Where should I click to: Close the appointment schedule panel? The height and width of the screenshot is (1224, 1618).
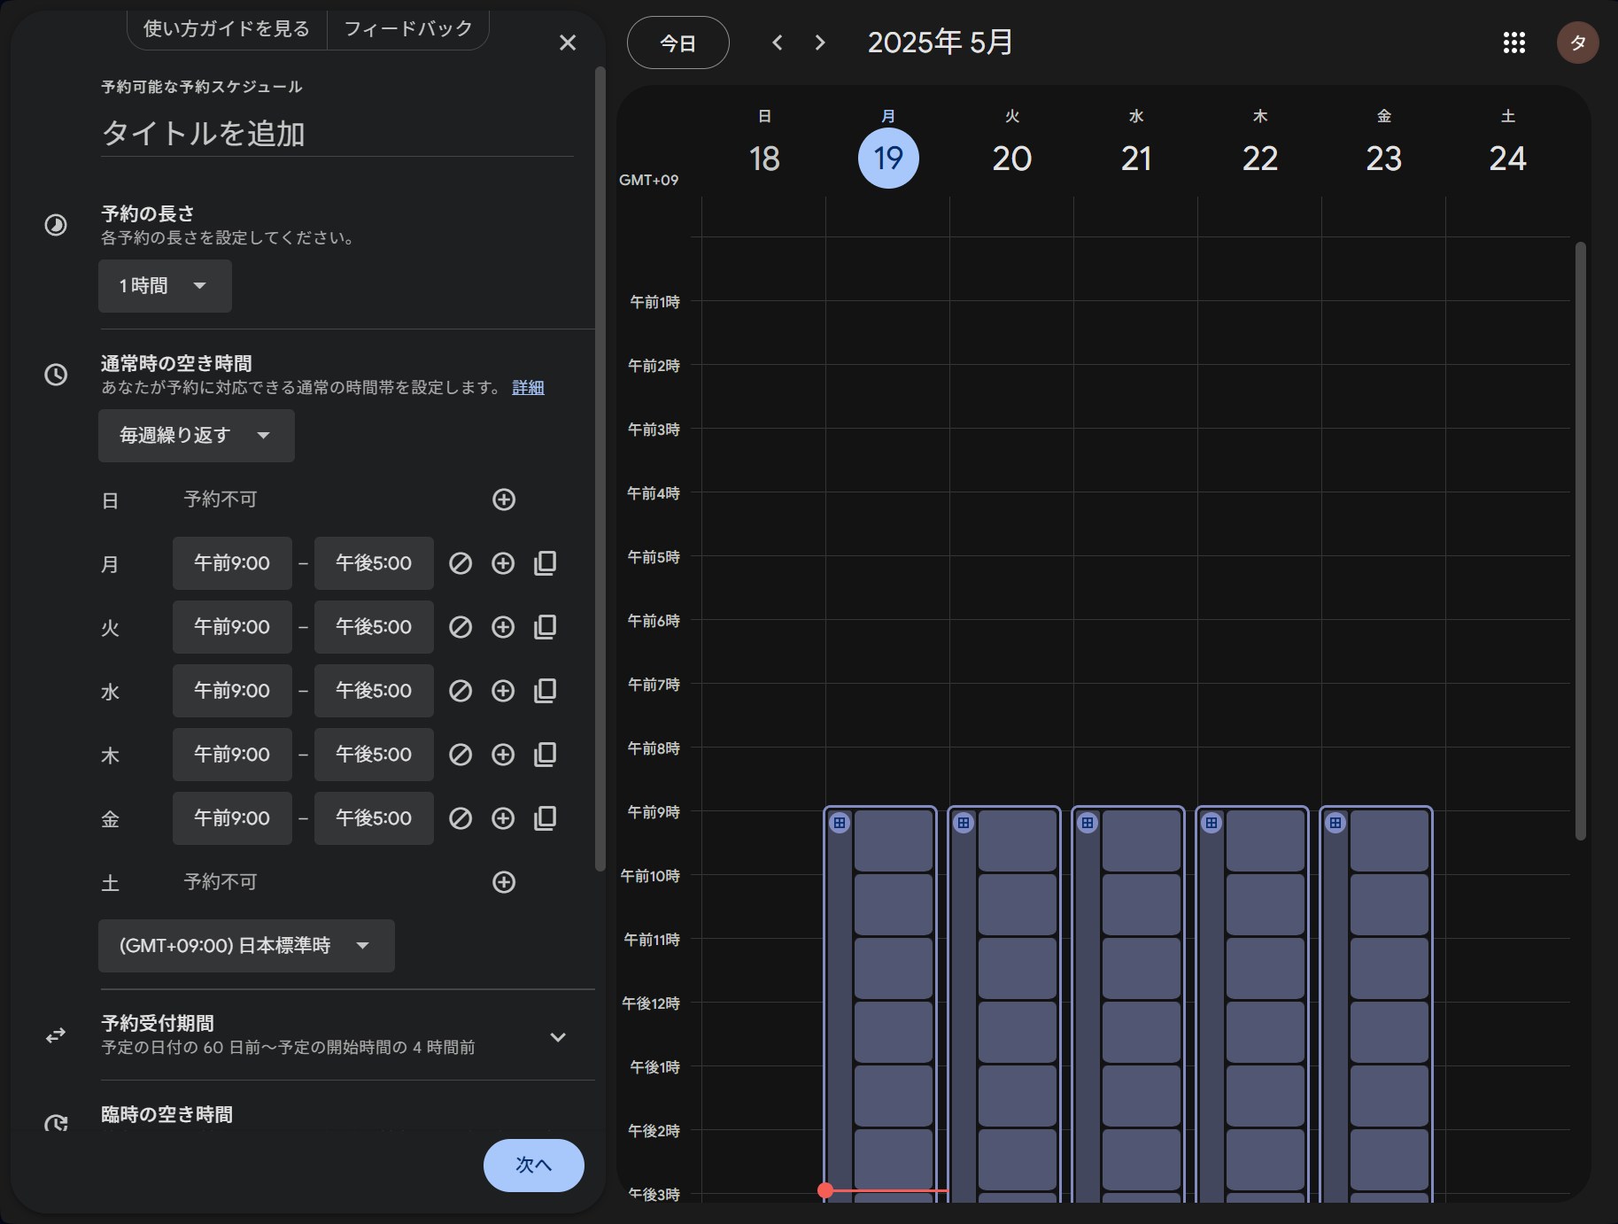(x=568, y=43)
